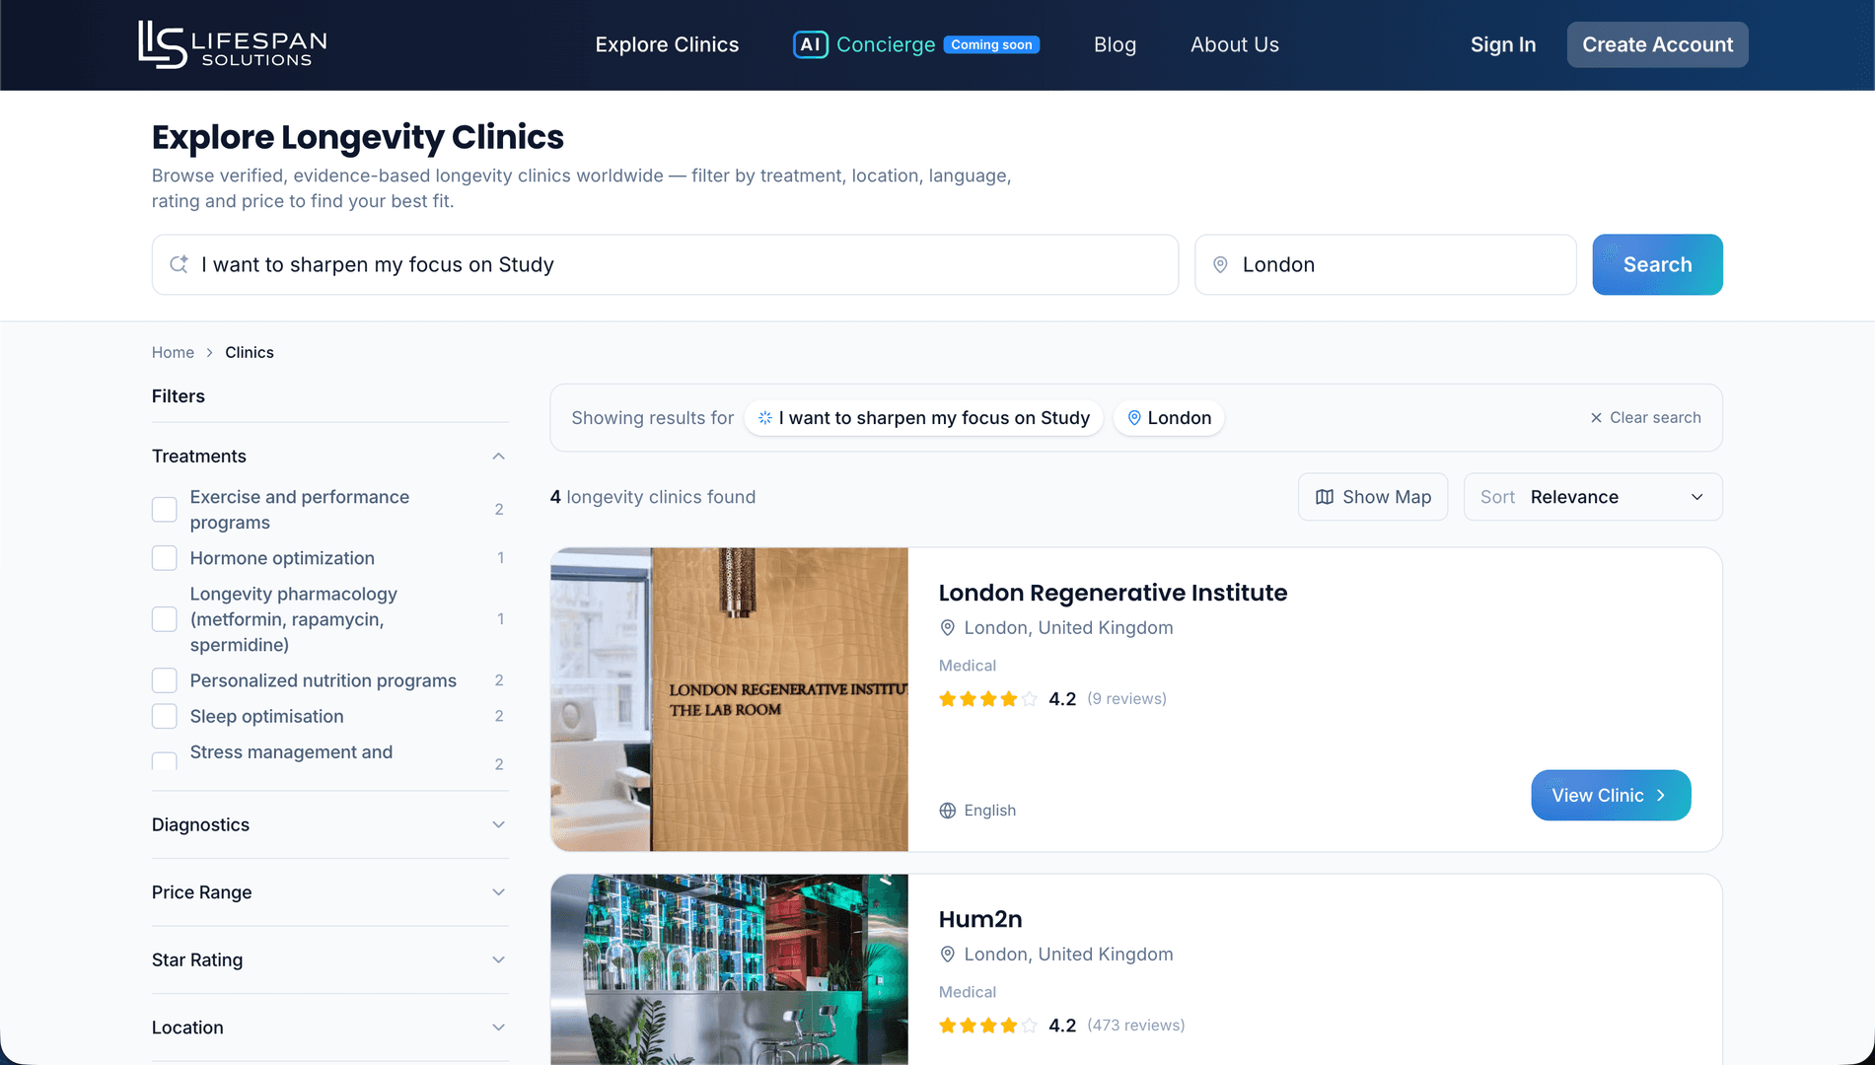The image size is (1875, 1065).
Task: Click the location pin icon in the London input
Action: click(1220, 264)
